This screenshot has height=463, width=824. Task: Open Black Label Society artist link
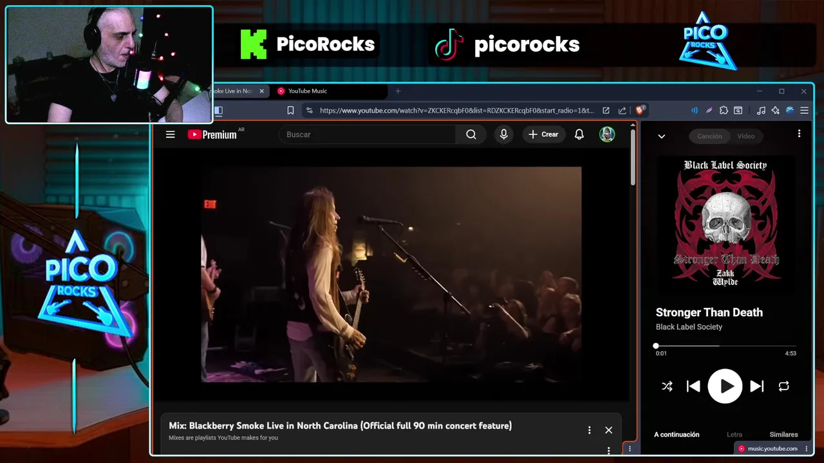point(689,327)
